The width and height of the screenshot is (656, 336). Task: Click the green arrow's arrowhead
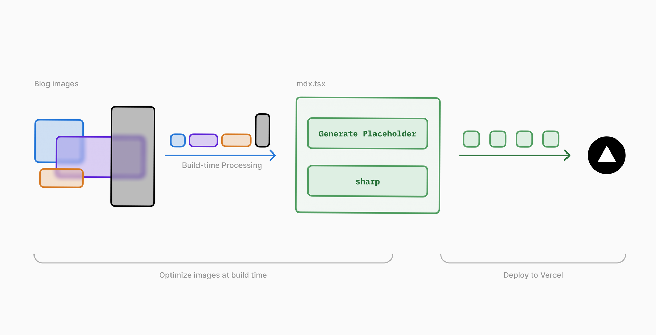pos(568,155)
